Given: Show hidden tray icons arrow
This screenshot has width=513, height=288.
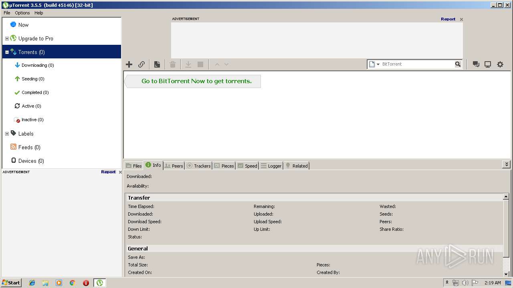Looking at the screenshot, I should (x=447, y=282).
